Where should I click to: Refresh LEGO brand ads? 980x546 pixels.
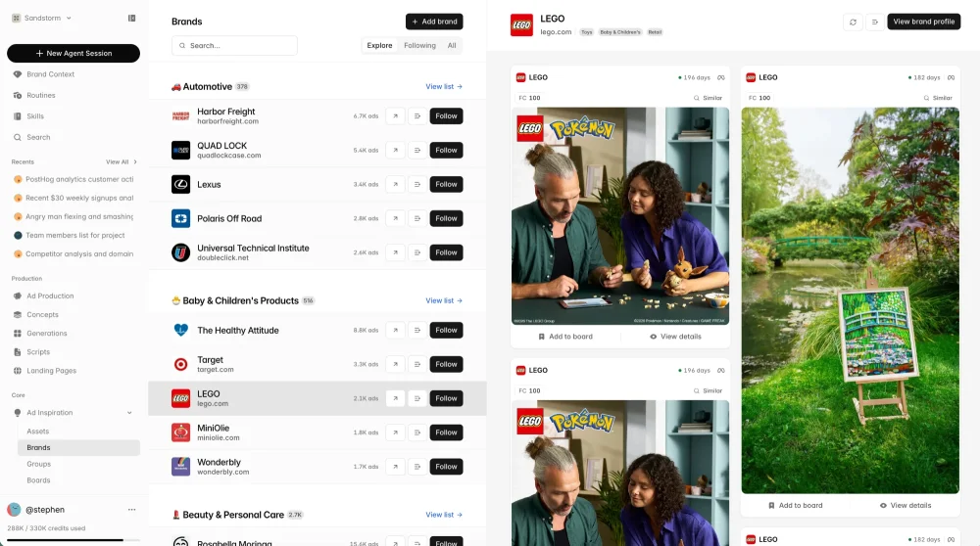click(853, 22)
